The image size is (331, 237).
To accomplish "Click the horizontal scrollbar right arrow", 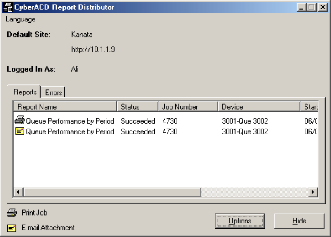I will pos(313,192).
